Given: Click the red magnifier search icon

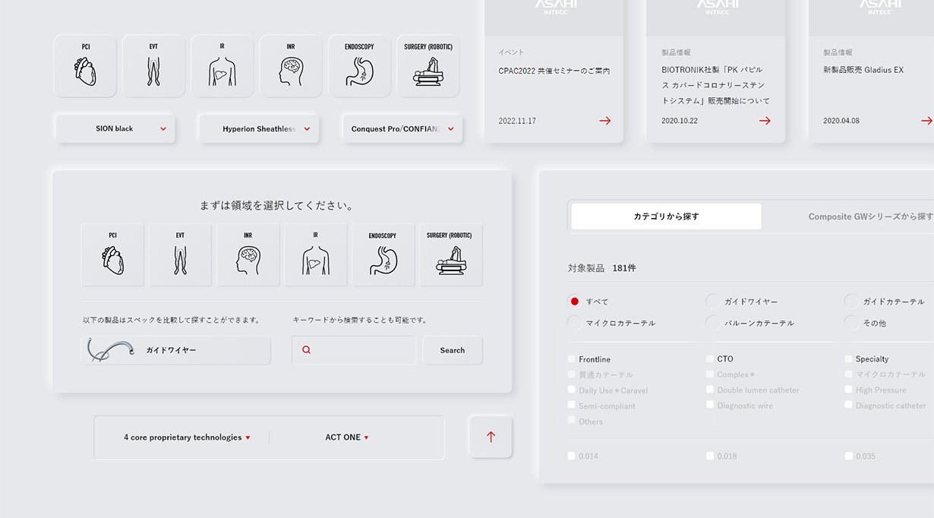Looking at the screenshot, I should point(307,350).
